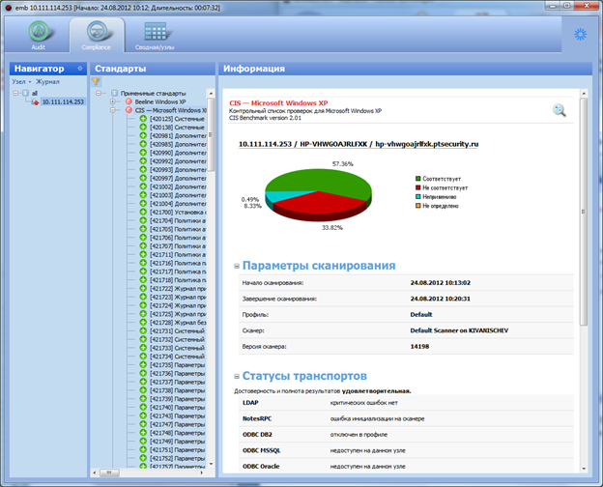Click the filter funnel icon in Стандарты
This screenshot has width=603, height=487.
[96, 82]
